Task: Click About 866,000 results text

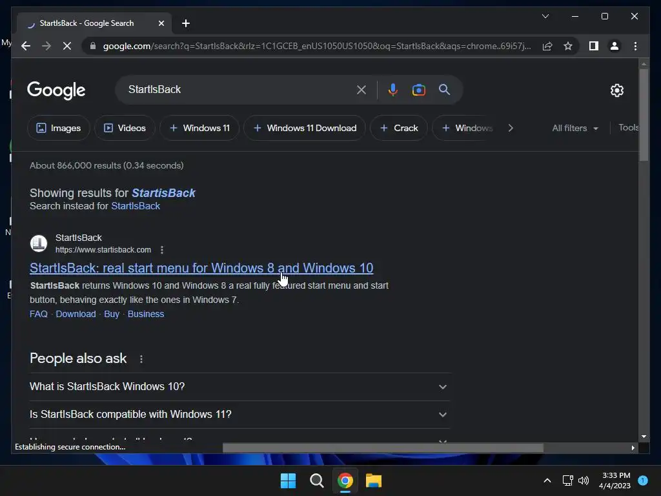Action: pyautogui.click(x=107, y=165)
